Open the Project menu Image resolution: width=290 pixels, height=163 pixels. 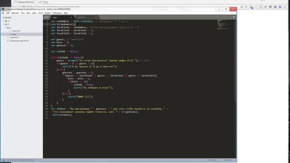coord(48,13)
